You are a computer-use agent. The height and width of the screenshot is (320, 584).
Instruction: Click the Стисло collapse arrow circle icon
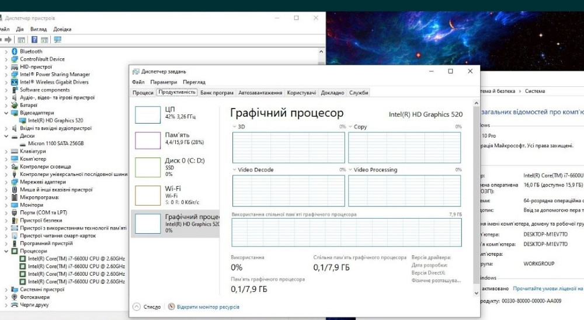tap(137, 307)
